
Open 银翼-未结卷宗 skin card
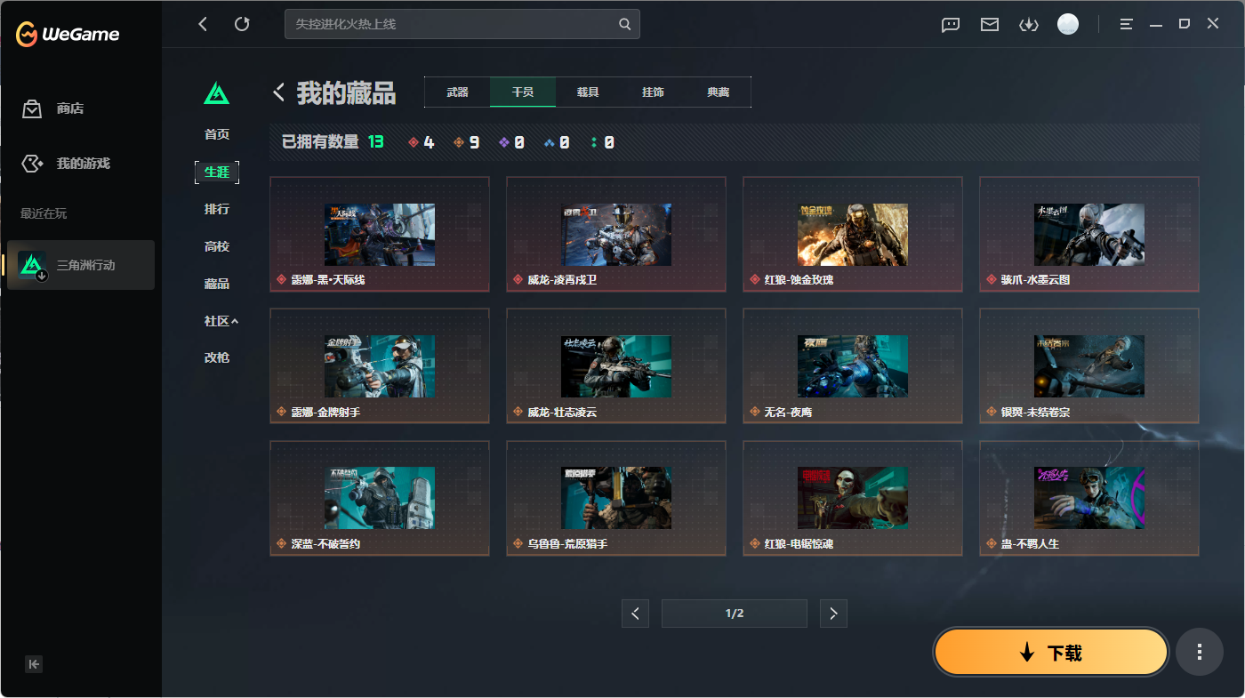[x=1089, y=366]
